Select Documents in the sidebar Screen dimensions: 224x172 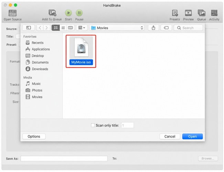click(37, 62)
